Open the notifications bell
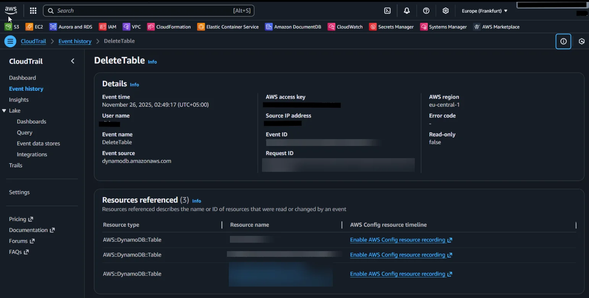This screenshot has height=298, width=589. 406,11
